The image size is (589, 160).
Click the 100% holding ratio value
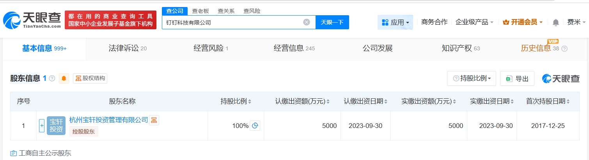(x=240, y=126)
